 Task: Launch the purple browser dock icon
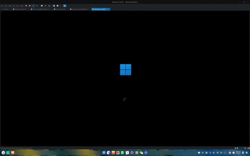pyautogui.click(x=109, y=153)
